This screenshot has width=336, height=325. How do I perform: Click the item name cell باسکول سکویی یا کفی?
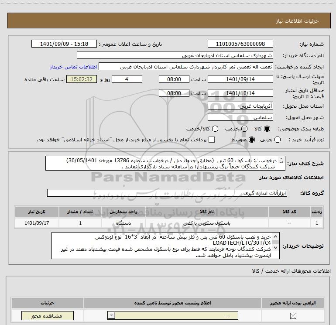coord(207,223)
